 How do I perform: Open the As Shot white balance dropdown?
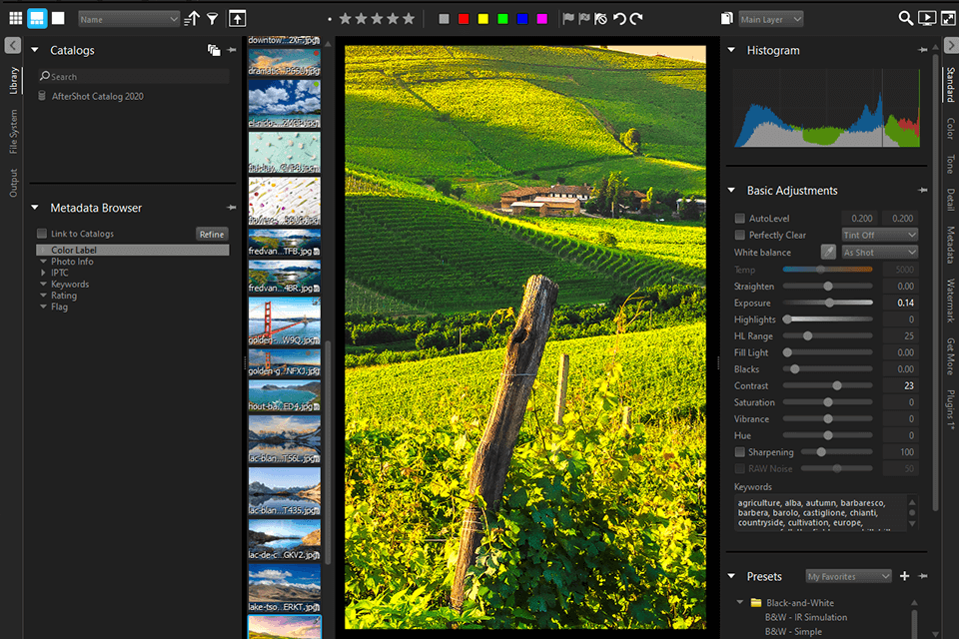tap(879, 253)
